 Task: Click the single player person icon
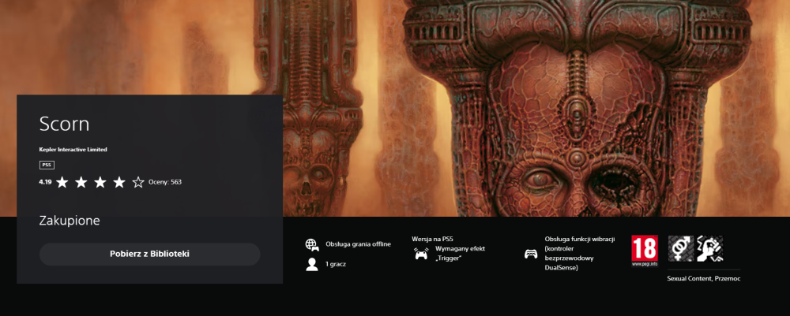312,264
